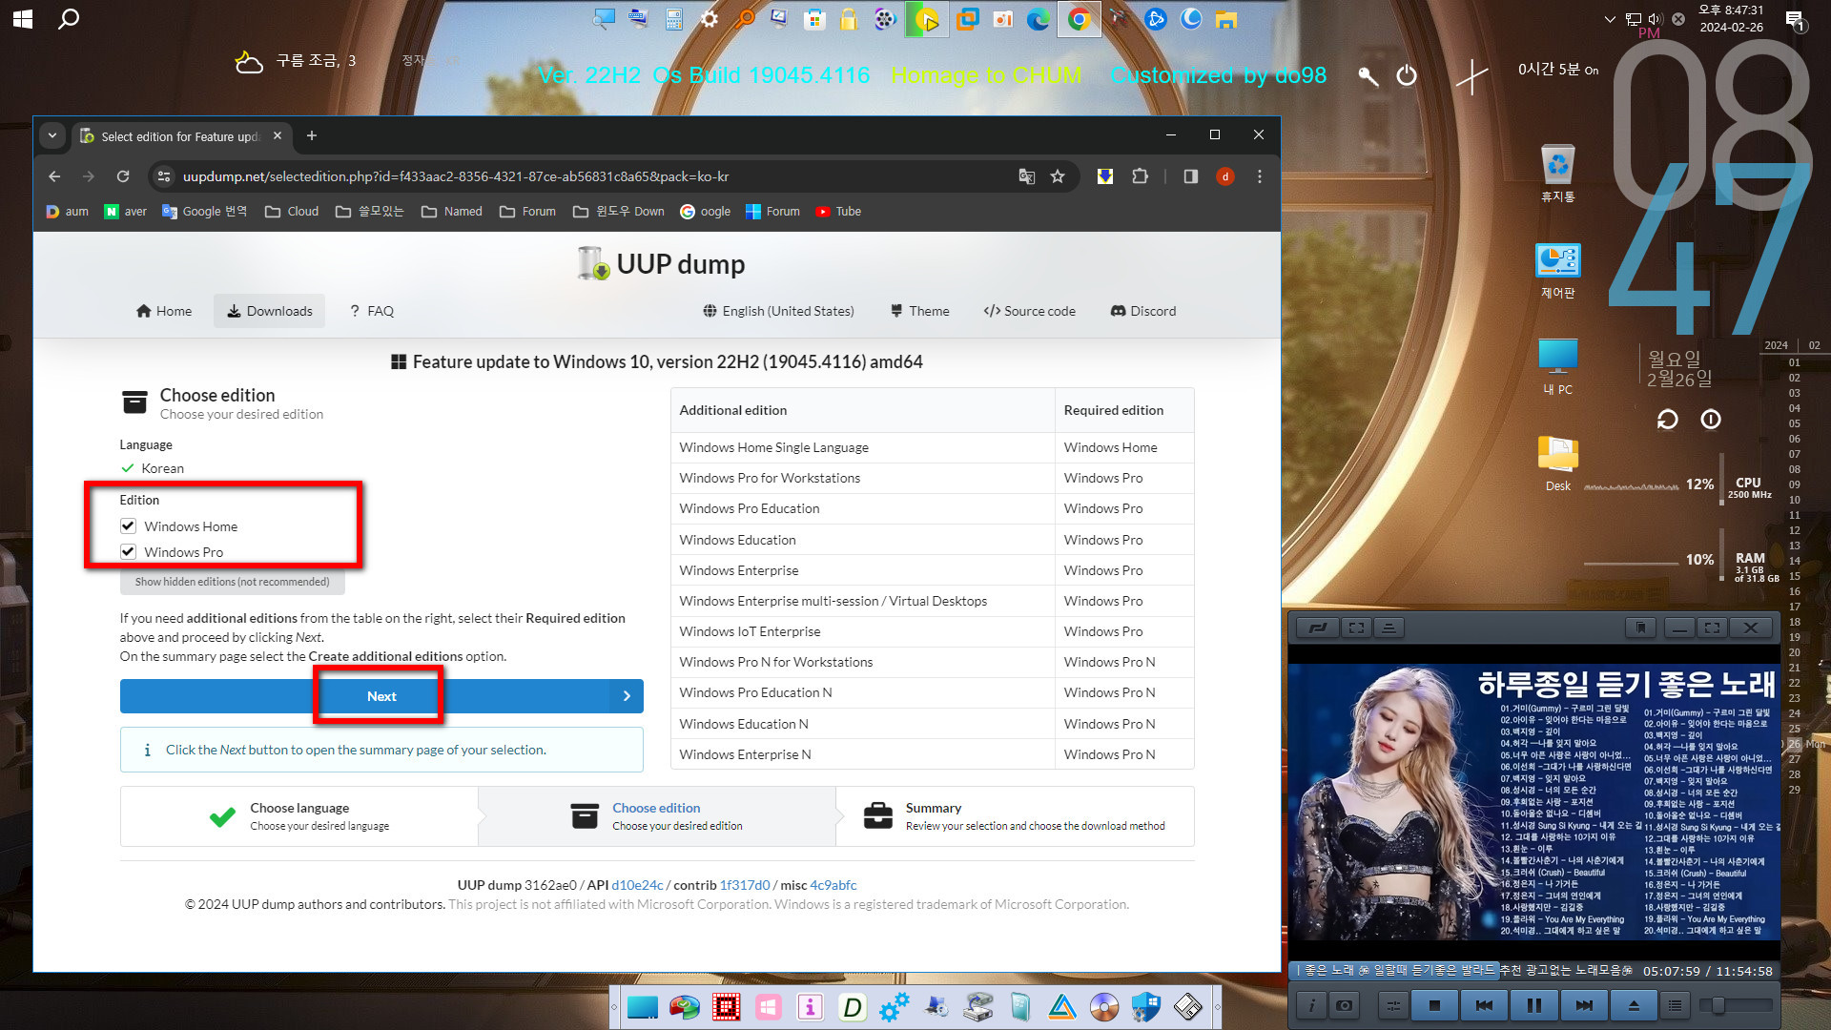The width and height of the screenshot is (1831, 1030).
Task: Open the Source code link
Action: tap(1029, 311)
